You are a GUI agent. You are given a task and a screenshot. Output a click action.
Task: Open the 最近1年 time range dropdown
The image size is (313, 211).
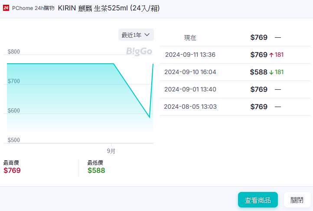click(x=136, y=35)
